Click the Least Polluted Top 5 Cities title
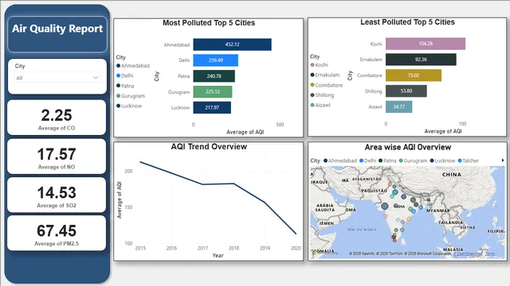The width and height of the screenshot is (510, 286). [407, 22]
